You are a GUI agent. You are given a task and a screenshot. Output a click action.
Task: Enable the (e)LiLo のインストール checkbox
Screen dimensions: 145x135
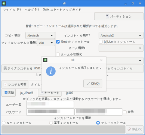[101, 42]
